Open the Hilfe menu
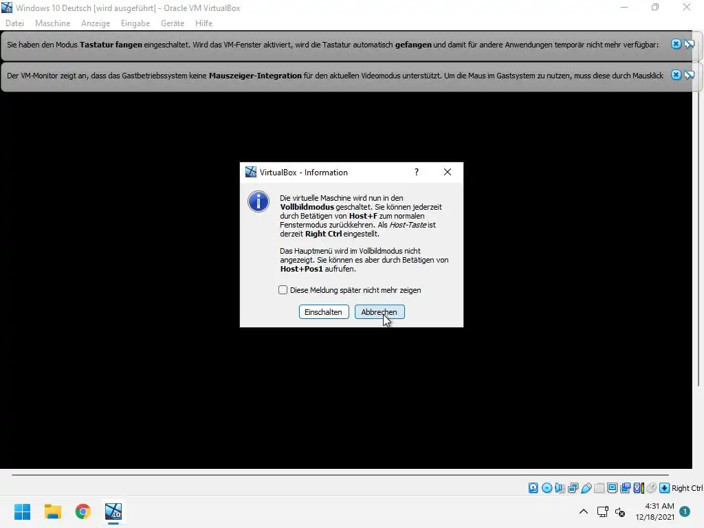Screen dimensions: 704x528 (203, 23)
